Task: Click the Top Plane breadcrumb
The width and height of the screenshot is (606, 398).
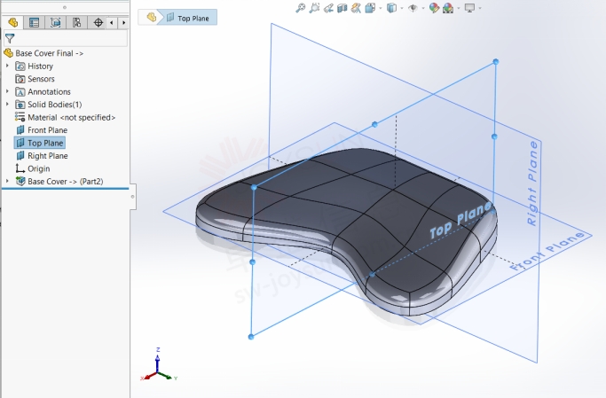Action: coord(188,18)
